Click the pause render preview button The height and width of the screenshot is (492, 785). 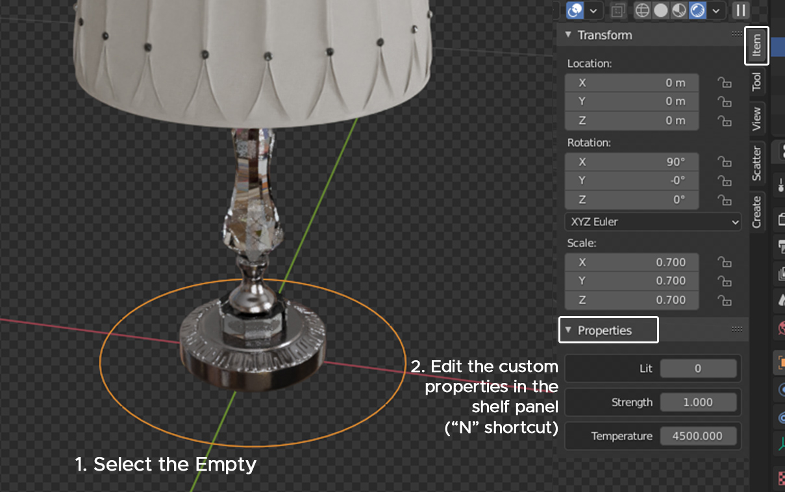740,10
